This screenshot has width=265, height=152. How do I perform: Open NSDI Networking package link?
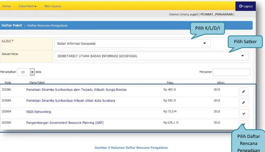click(39, 112)
